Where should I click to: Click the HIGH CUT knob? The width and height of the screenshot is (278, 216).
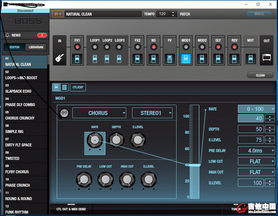pos(127,180)
